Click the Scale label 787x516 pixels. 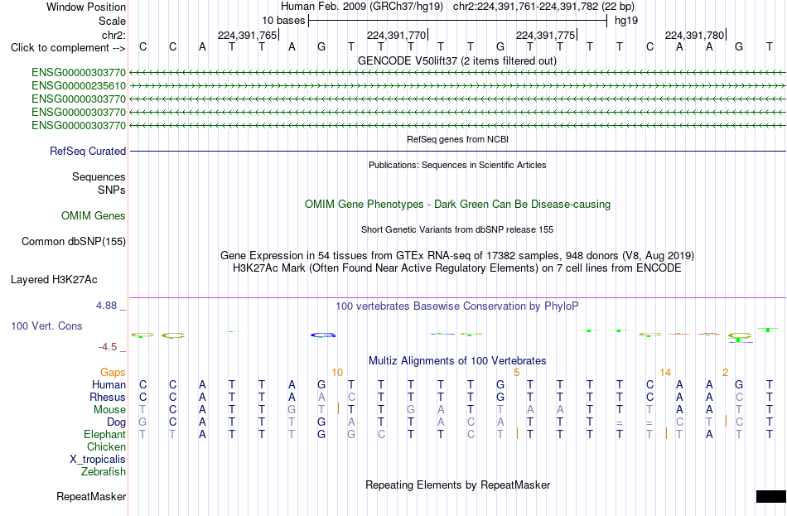(x=113, y=21)
